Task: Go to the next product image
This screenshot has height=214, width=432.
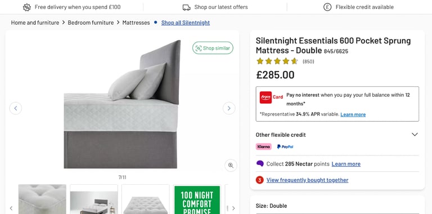Action: (229, 108)
